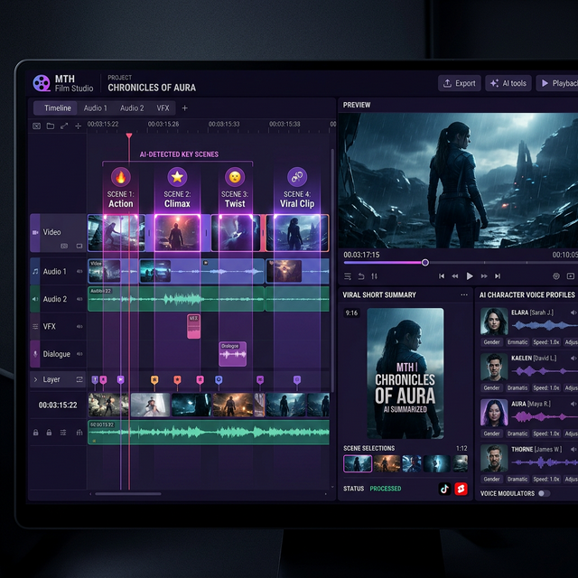Viewport: 578px width, 578px height.
Task: Open ELARA's Gender dropdown
Action: click(x=491, y=342)
